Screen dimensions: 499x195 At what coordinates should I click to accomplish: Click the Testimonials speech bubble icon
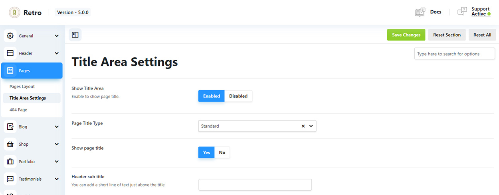10,179
